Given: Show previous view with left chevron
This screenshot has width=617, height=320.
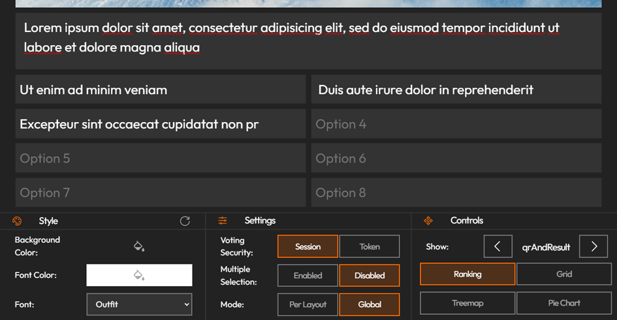Looking at the screenshot, I should 498,247.
